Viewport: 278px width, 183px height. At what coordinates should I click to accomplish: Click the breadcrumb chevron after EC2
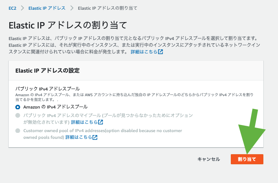click(22, 8)
